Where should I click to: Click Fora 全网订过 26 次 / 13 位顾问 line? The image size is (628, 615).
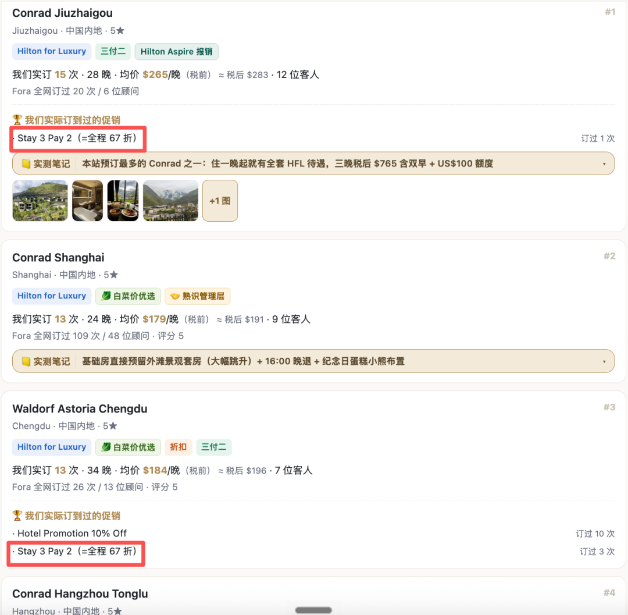click(x=95, y=487)
